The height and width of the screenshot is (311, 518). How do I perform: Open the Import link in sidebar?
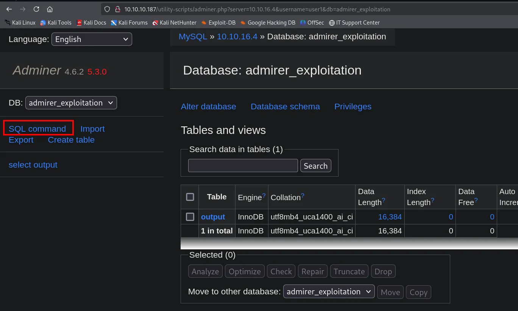click(x=92, y=129)
